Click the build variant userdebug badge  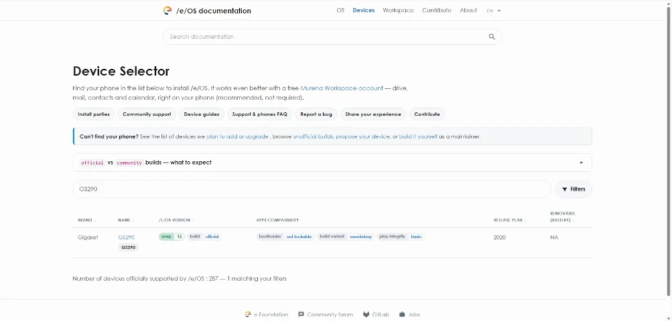click(346, 237)
